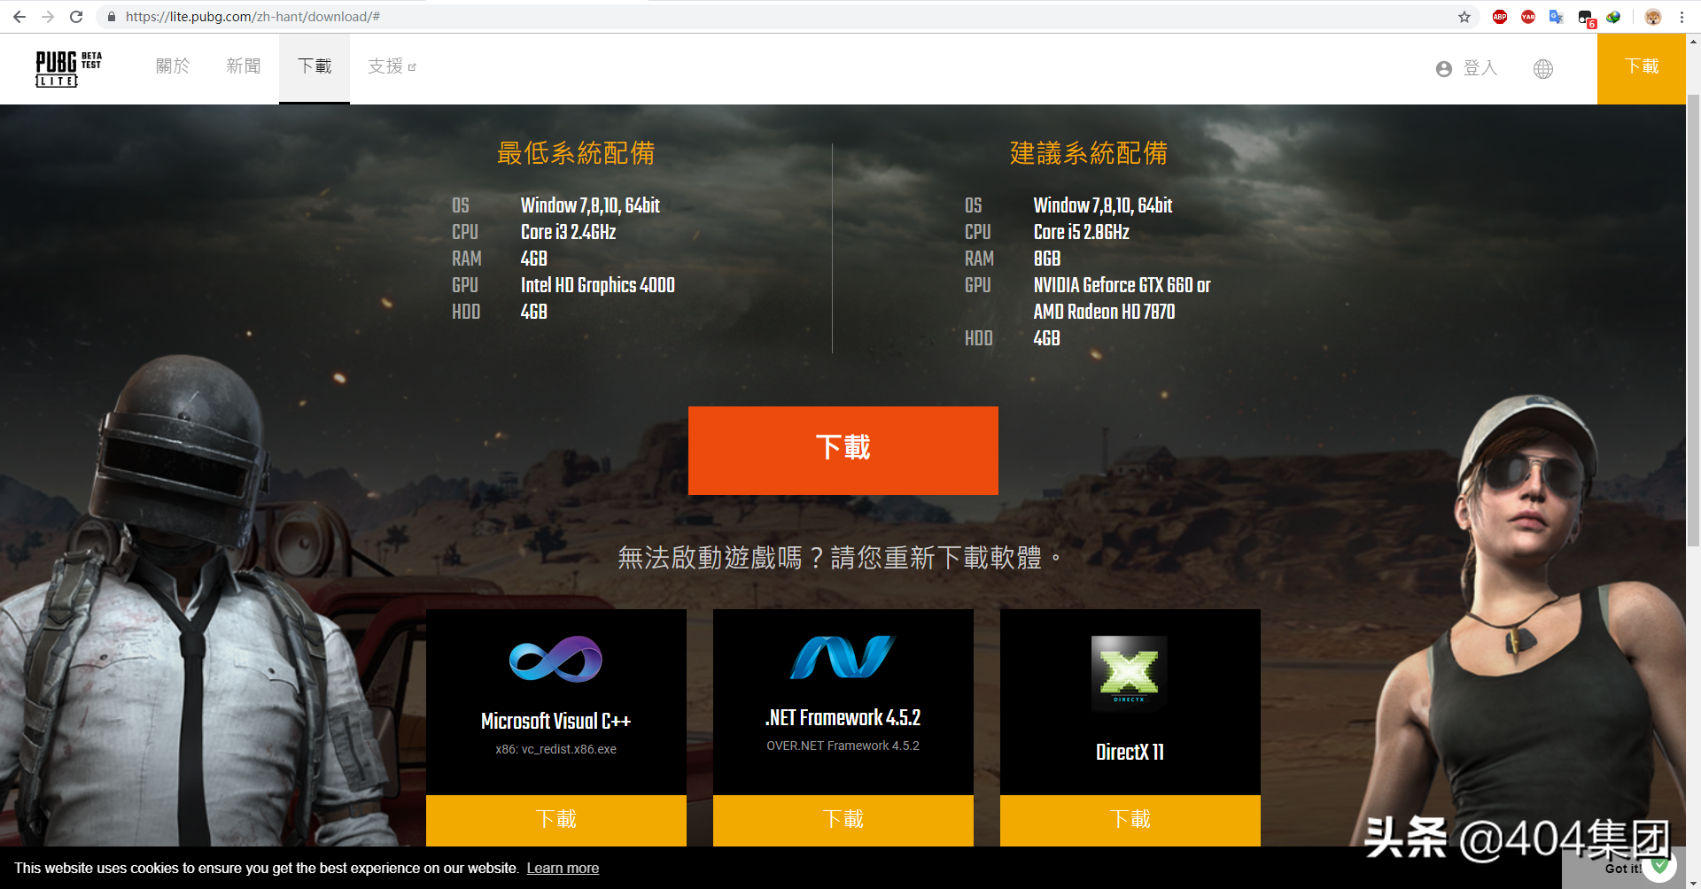This screenshot has height=889, width=1701.
Task: Click the 登入 login link
Action: (1480, 68)
